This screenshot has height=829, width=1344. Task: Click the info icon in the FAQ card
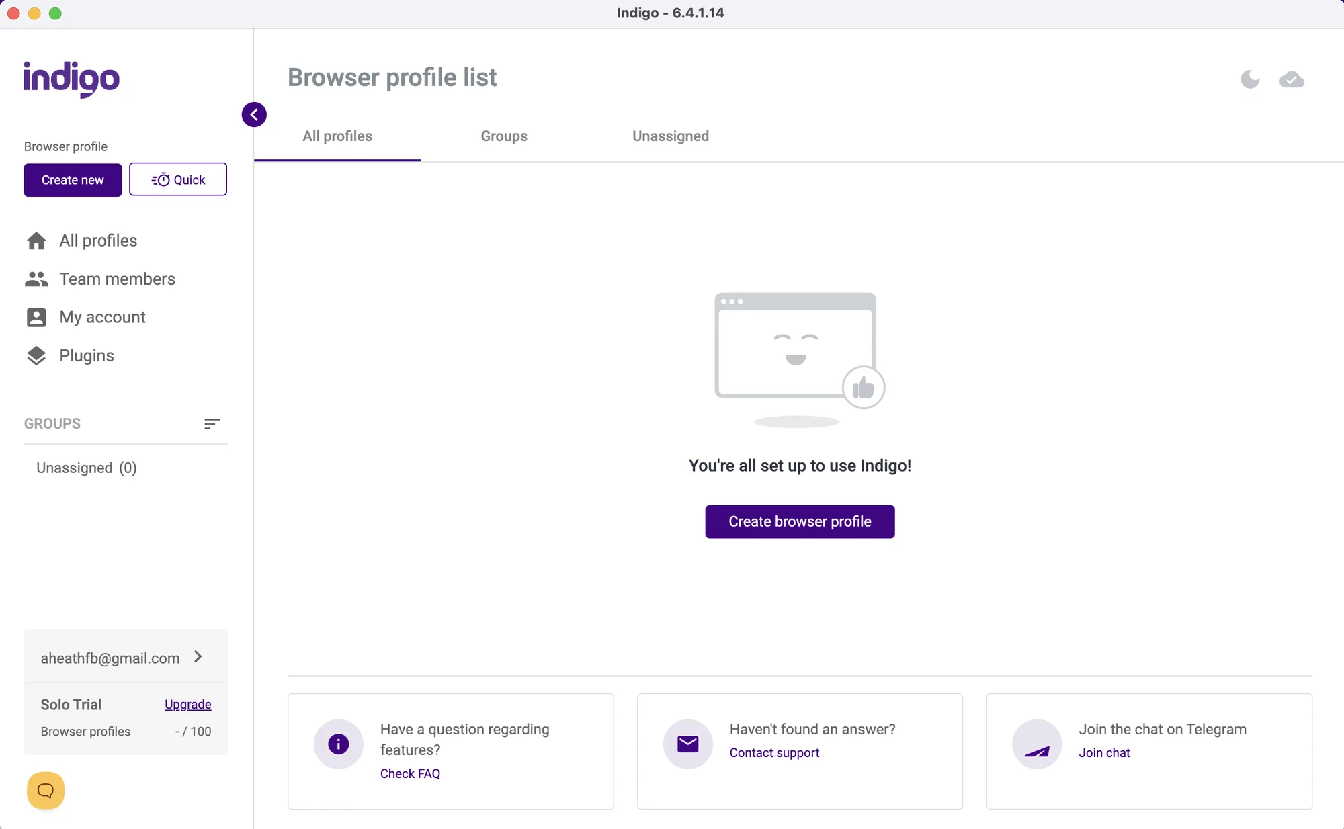coord(339,744)
